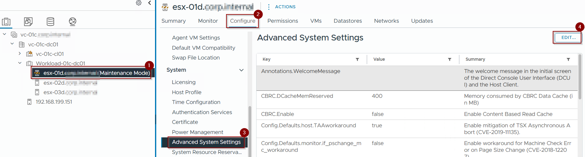Screen dimensions: 585x157
Task: Click the EDIT button for advanced settings
Action: 568,37
